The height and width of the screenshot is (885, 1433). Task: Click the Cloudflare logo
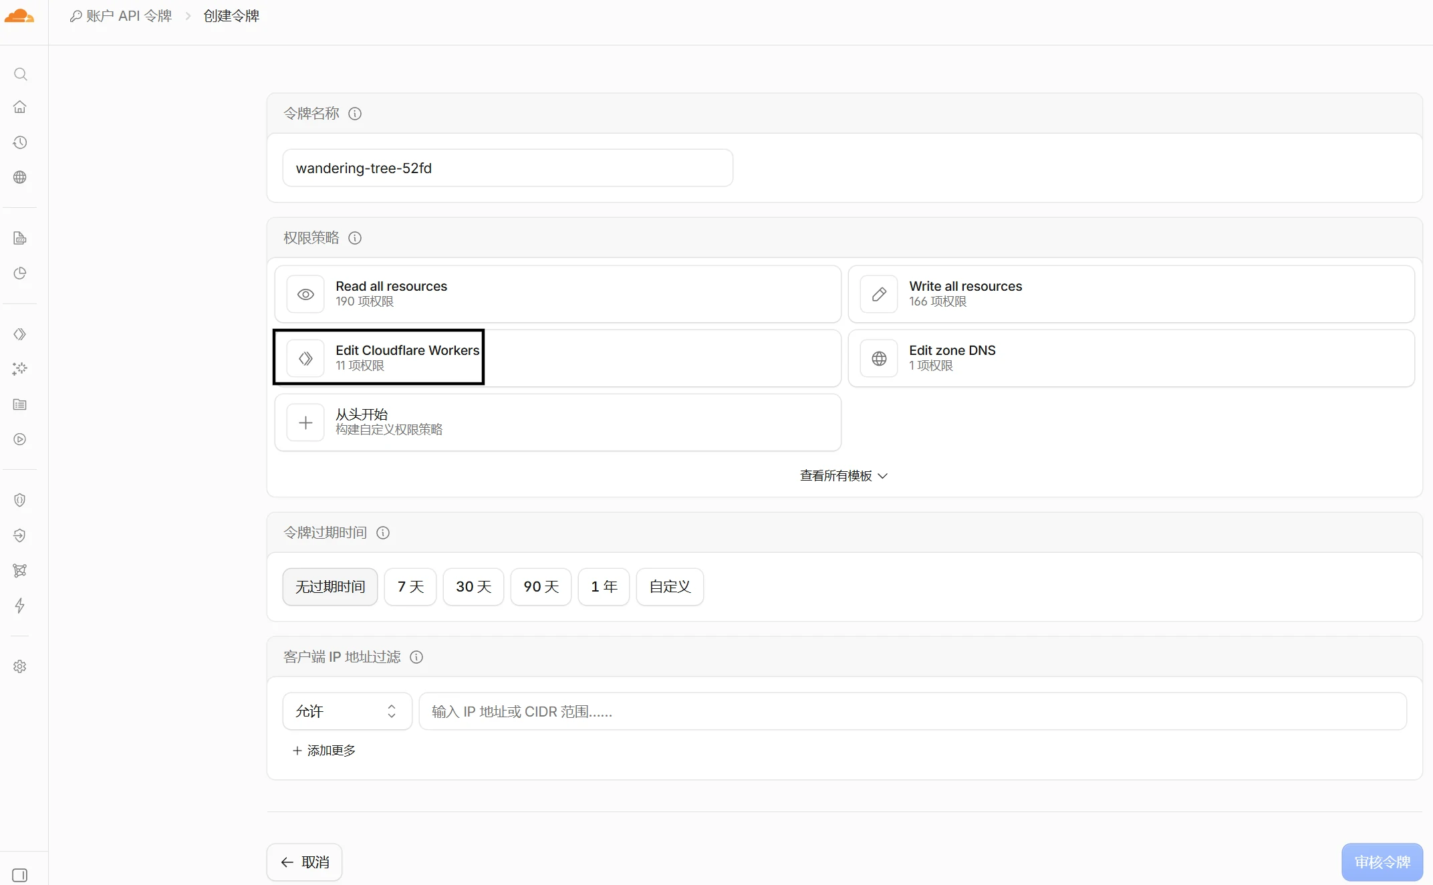(19, 16)
